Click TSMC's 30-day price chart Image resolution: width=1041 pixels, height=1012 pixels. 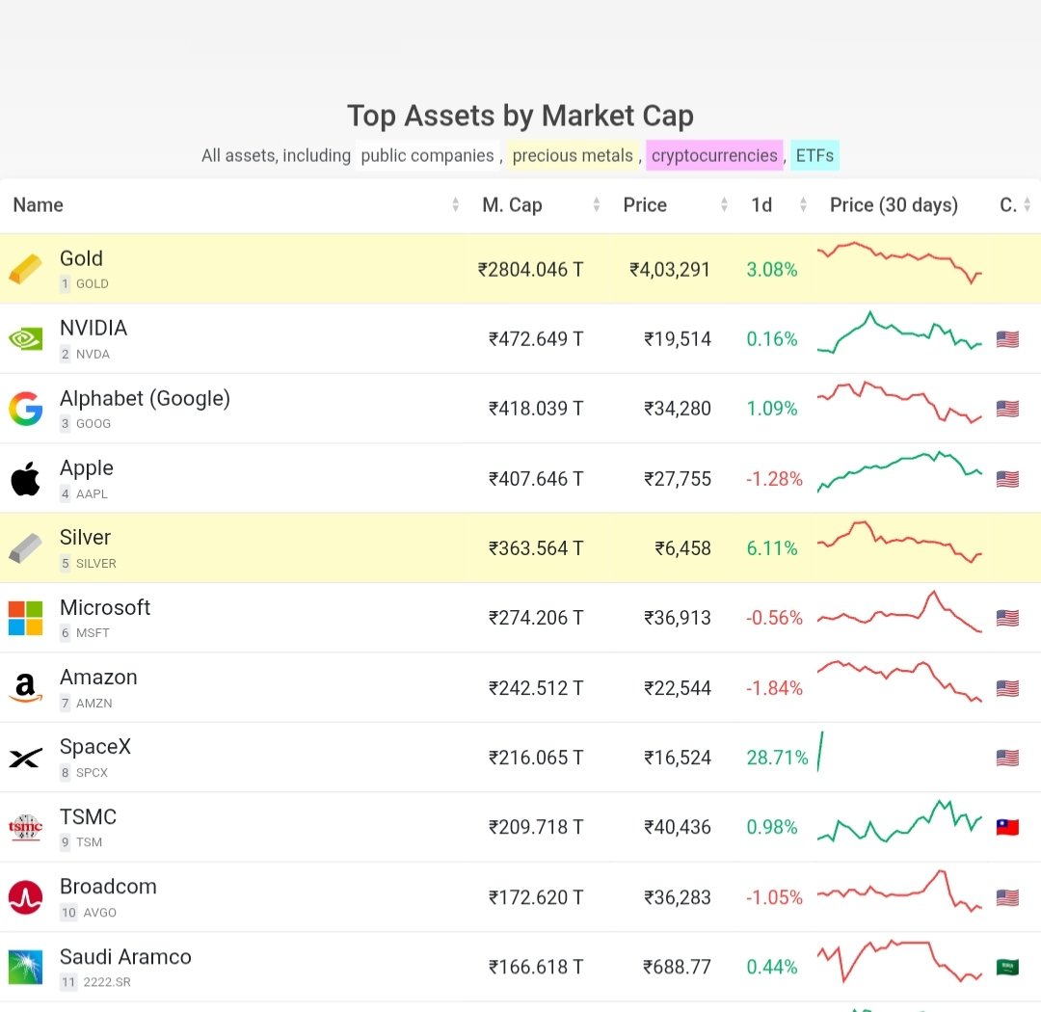[x=899, y=821]
